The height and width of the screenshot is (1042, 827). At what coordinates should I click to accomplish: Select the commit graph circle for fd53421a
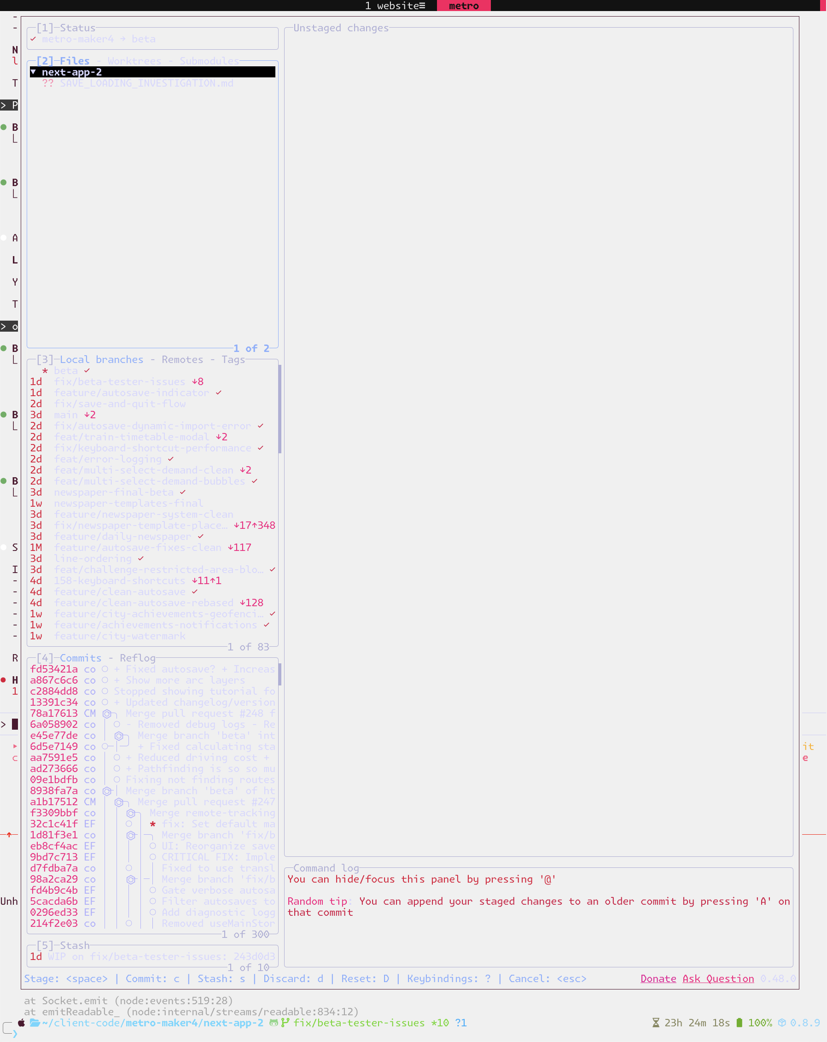click(105, 669)
